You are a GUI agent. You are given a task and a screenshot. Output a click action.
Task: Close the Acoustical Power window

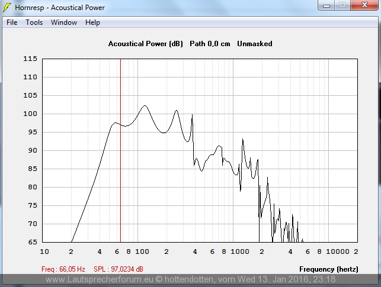point(363,5)
